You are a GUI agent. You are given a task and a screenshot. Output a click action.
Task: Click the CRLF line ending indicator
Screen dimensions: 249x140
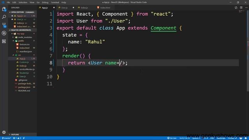click(x=212, y=138)
